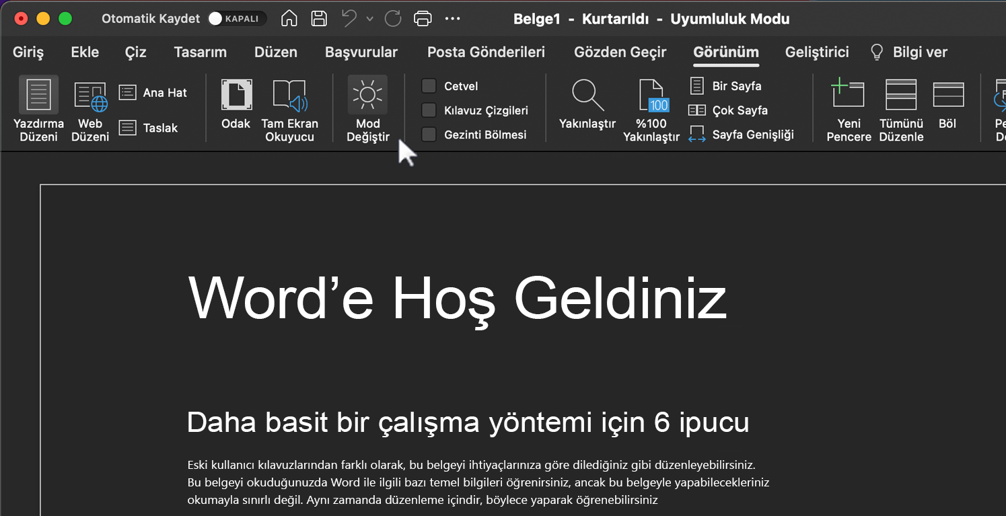Undo last action in title bar

pos(349,19)
